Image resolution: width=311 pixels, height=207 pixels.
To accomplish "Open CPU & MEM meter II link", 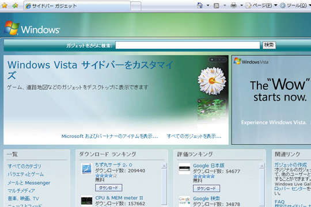I will tap(119, 198).
